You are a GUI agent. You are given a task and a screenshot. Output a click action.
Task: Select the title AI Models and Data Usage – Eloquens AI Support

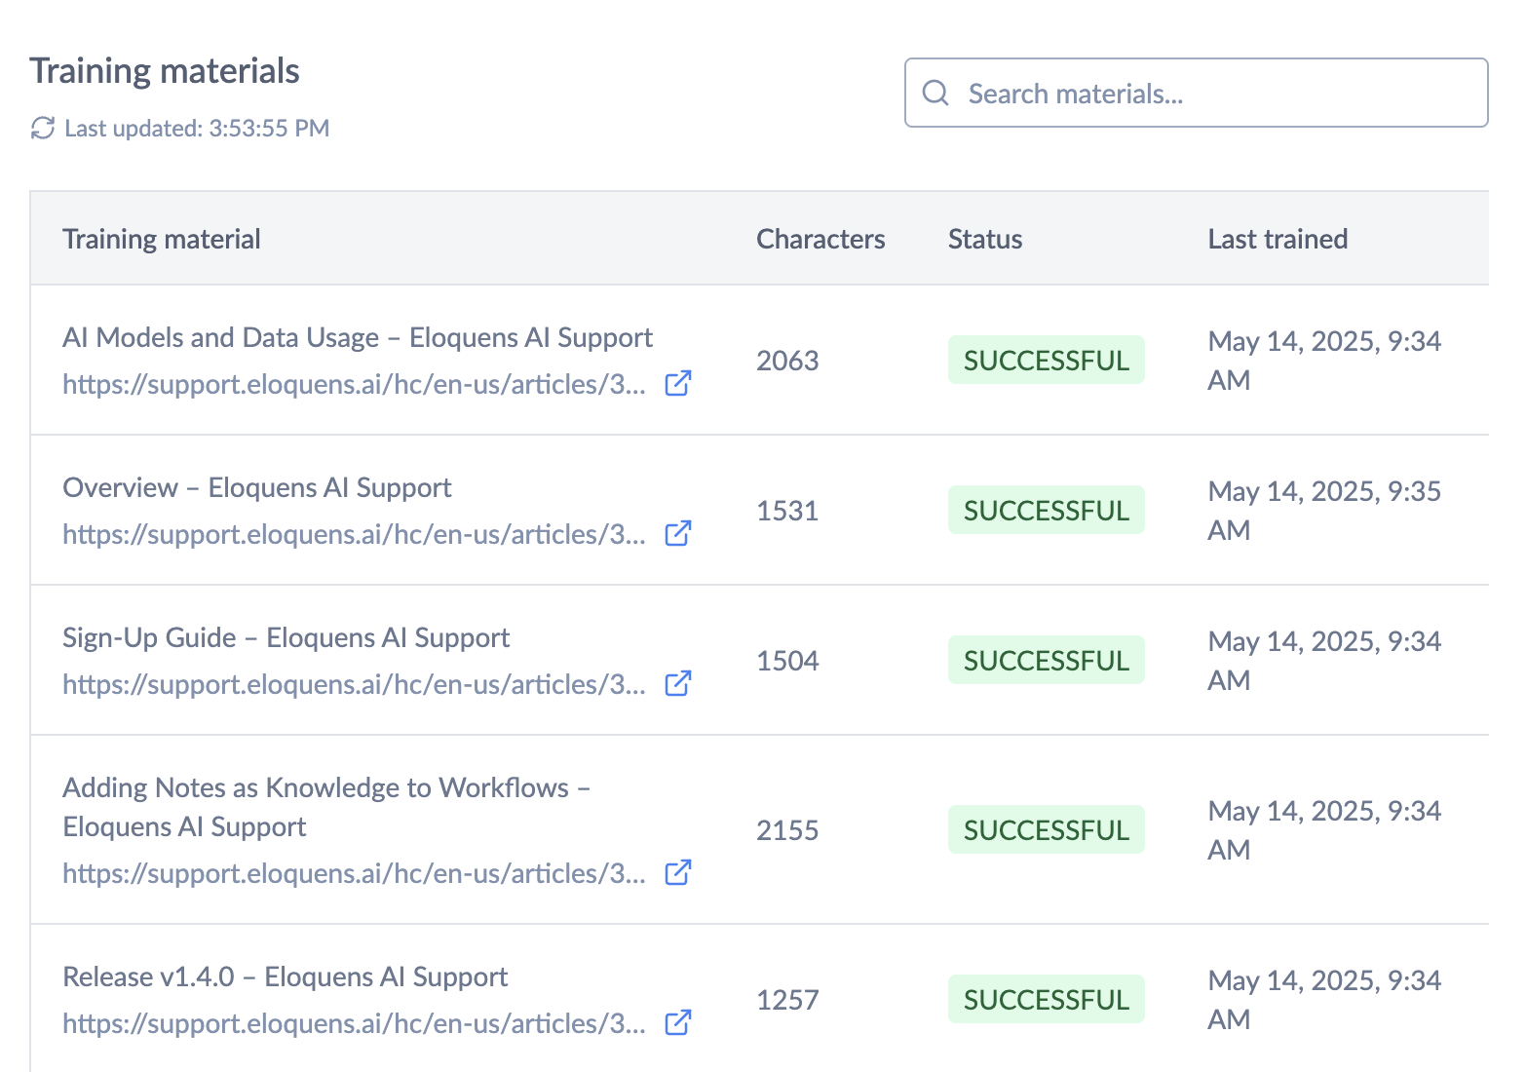coord(358,337)
